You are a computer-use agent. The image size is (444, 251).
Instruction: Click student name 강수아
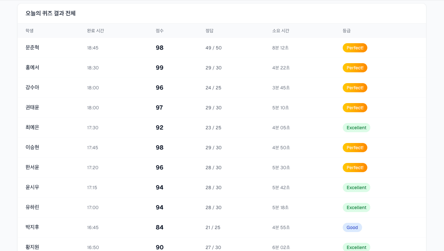(32, 88)
